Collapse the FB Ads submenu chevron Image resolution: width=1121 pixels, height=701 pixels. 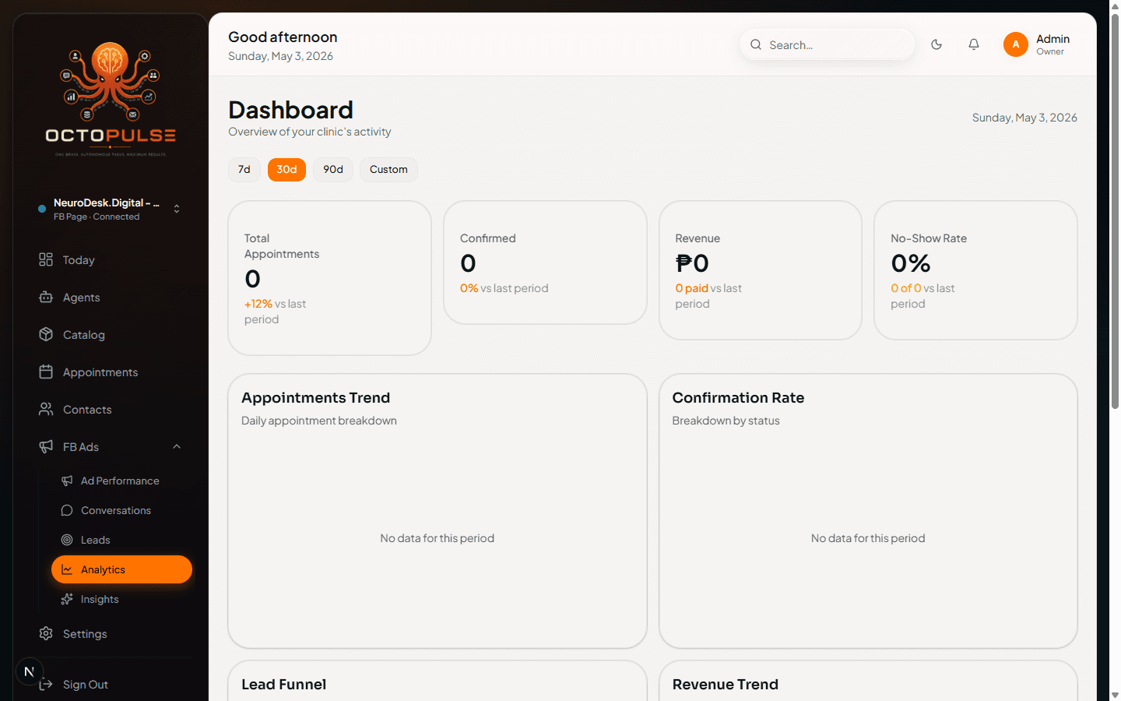(x=177, y=446)
